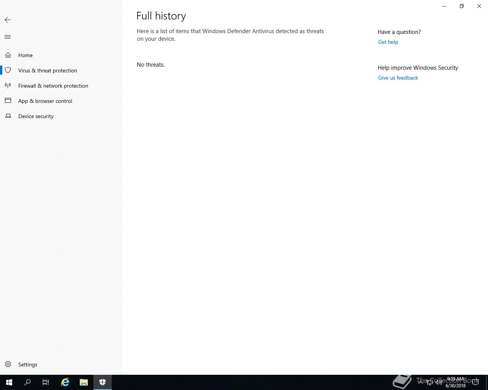Open taskbar search magnifier
Viewport: 488px width, 390px height.
click(27, 382)
